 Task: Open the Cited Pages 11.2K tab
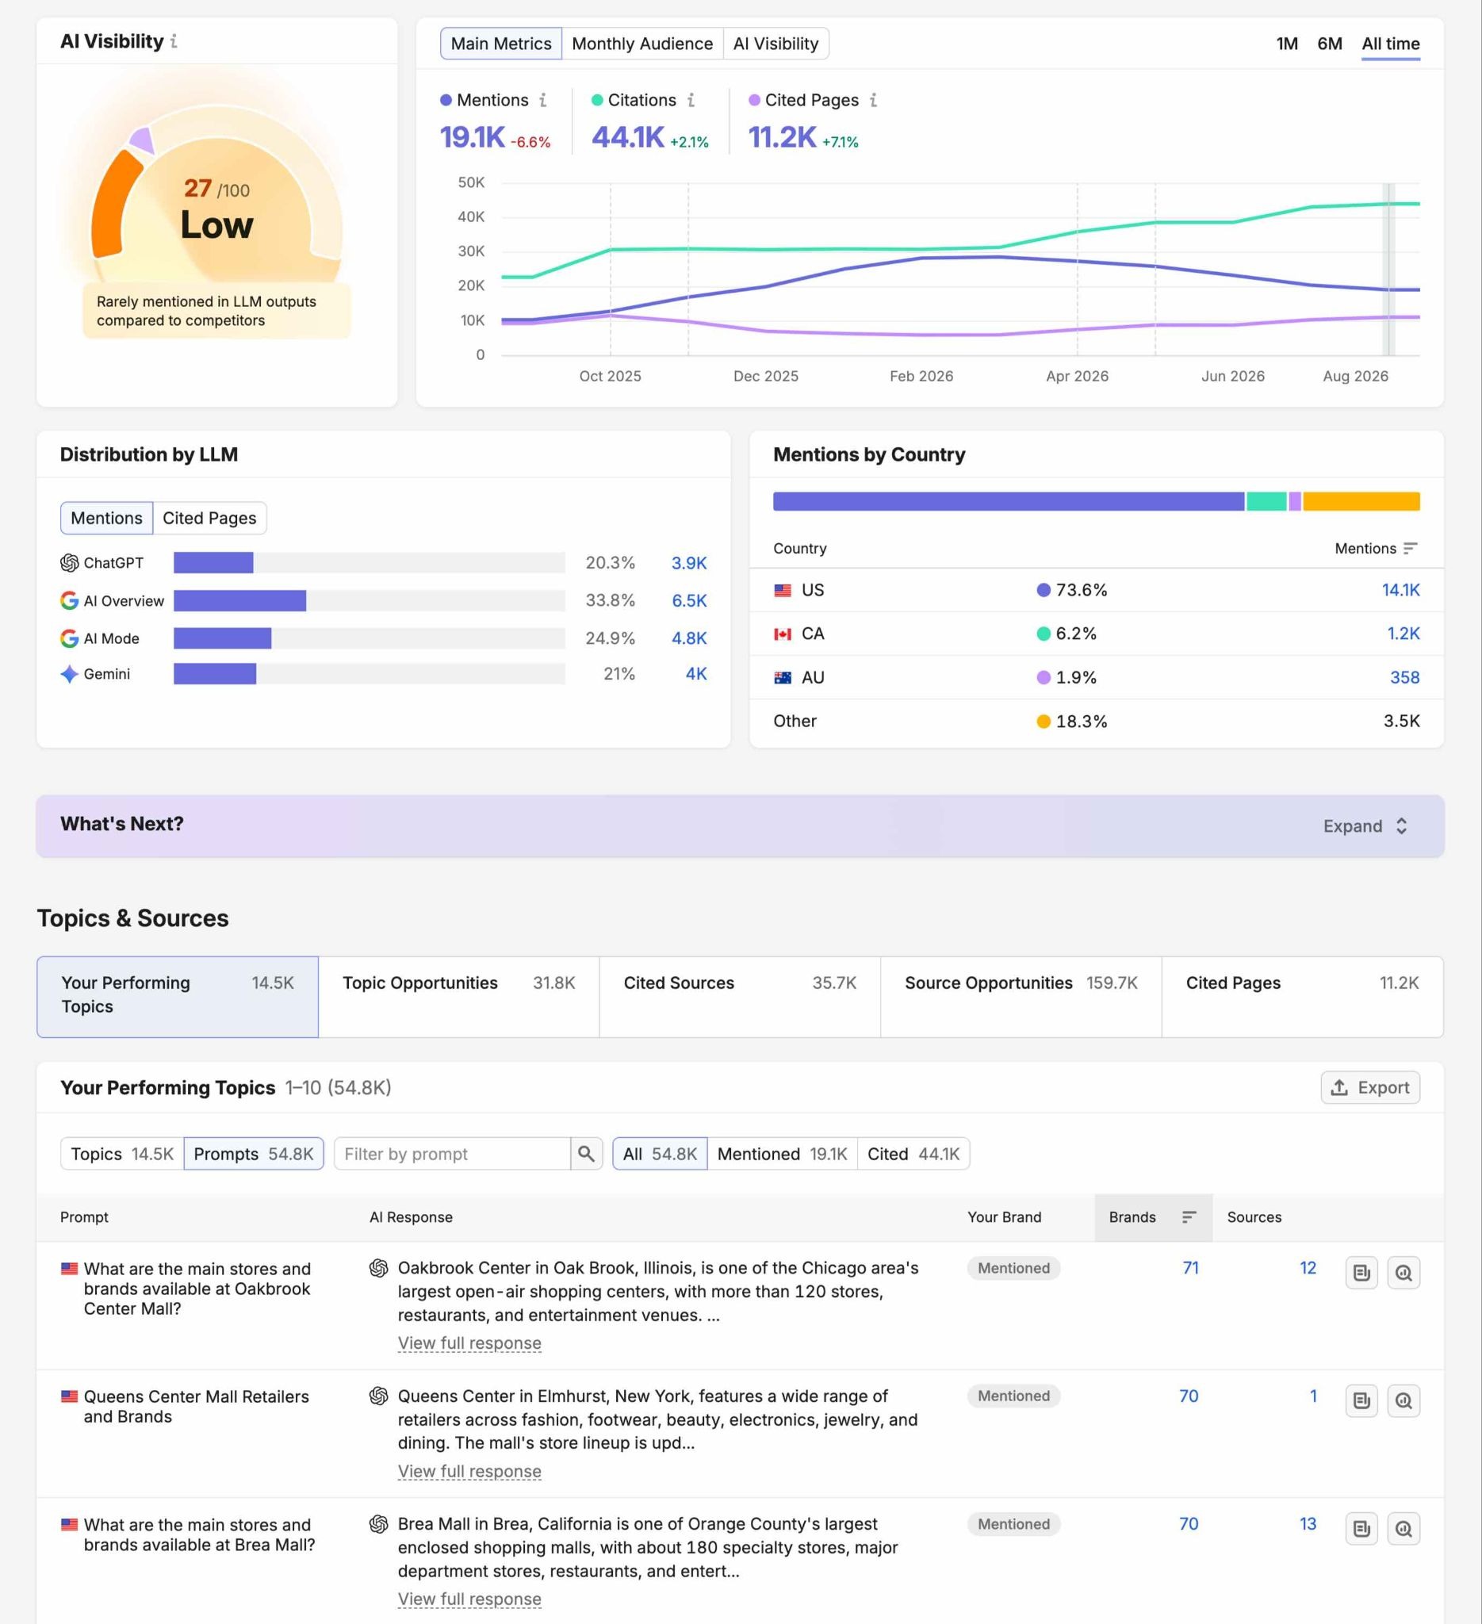coord(1302,997)
